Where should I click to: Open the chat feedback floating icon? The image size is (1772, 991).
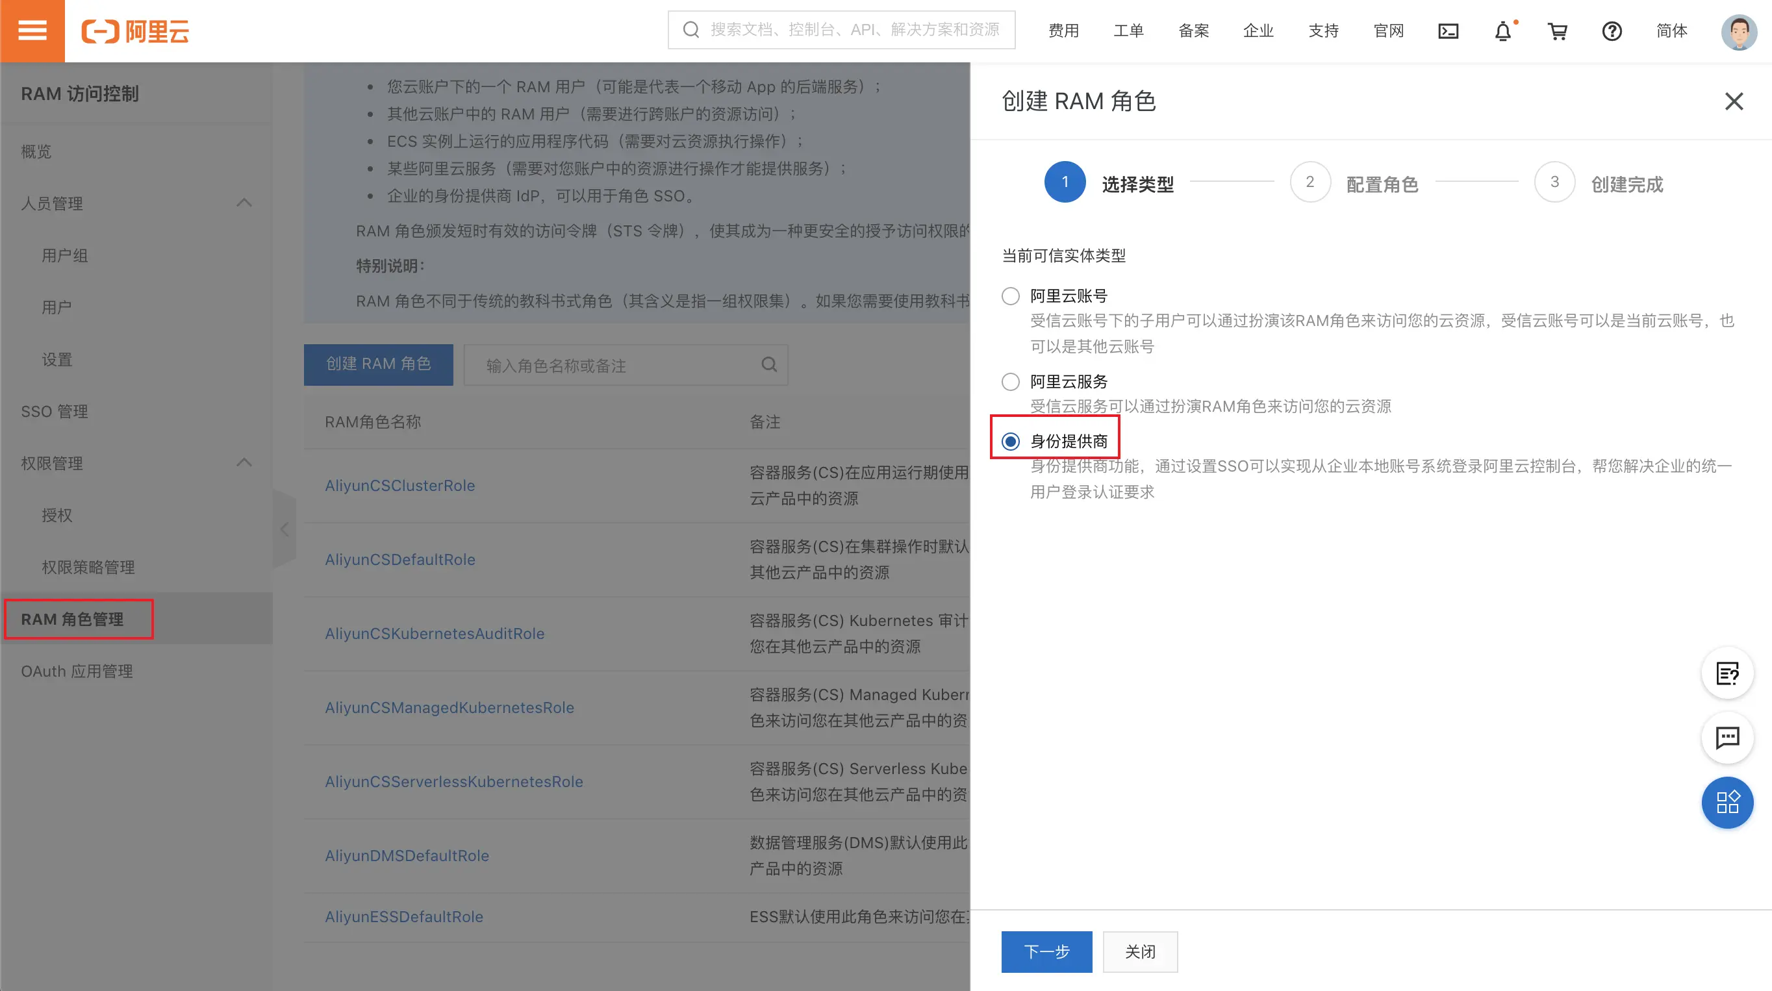pyautogui.click(x=1727, y=738)
